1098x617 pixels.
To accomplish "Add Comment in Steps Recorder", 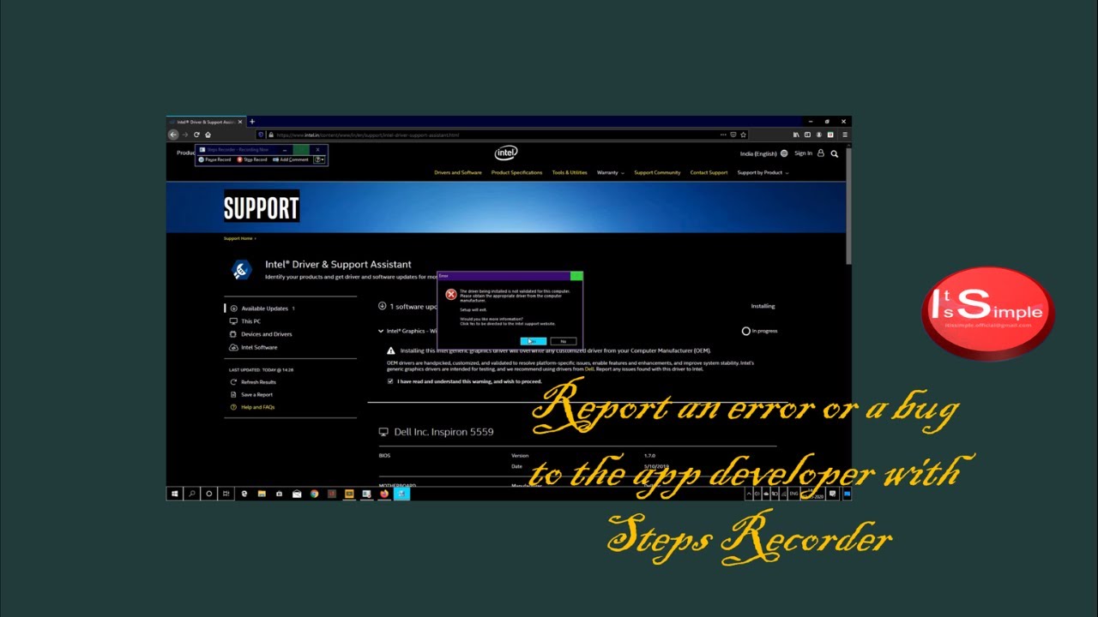I will click(x=290, y=159).
